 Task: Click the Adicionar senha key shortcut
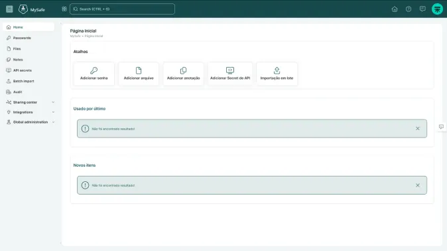tap(94, 74)
